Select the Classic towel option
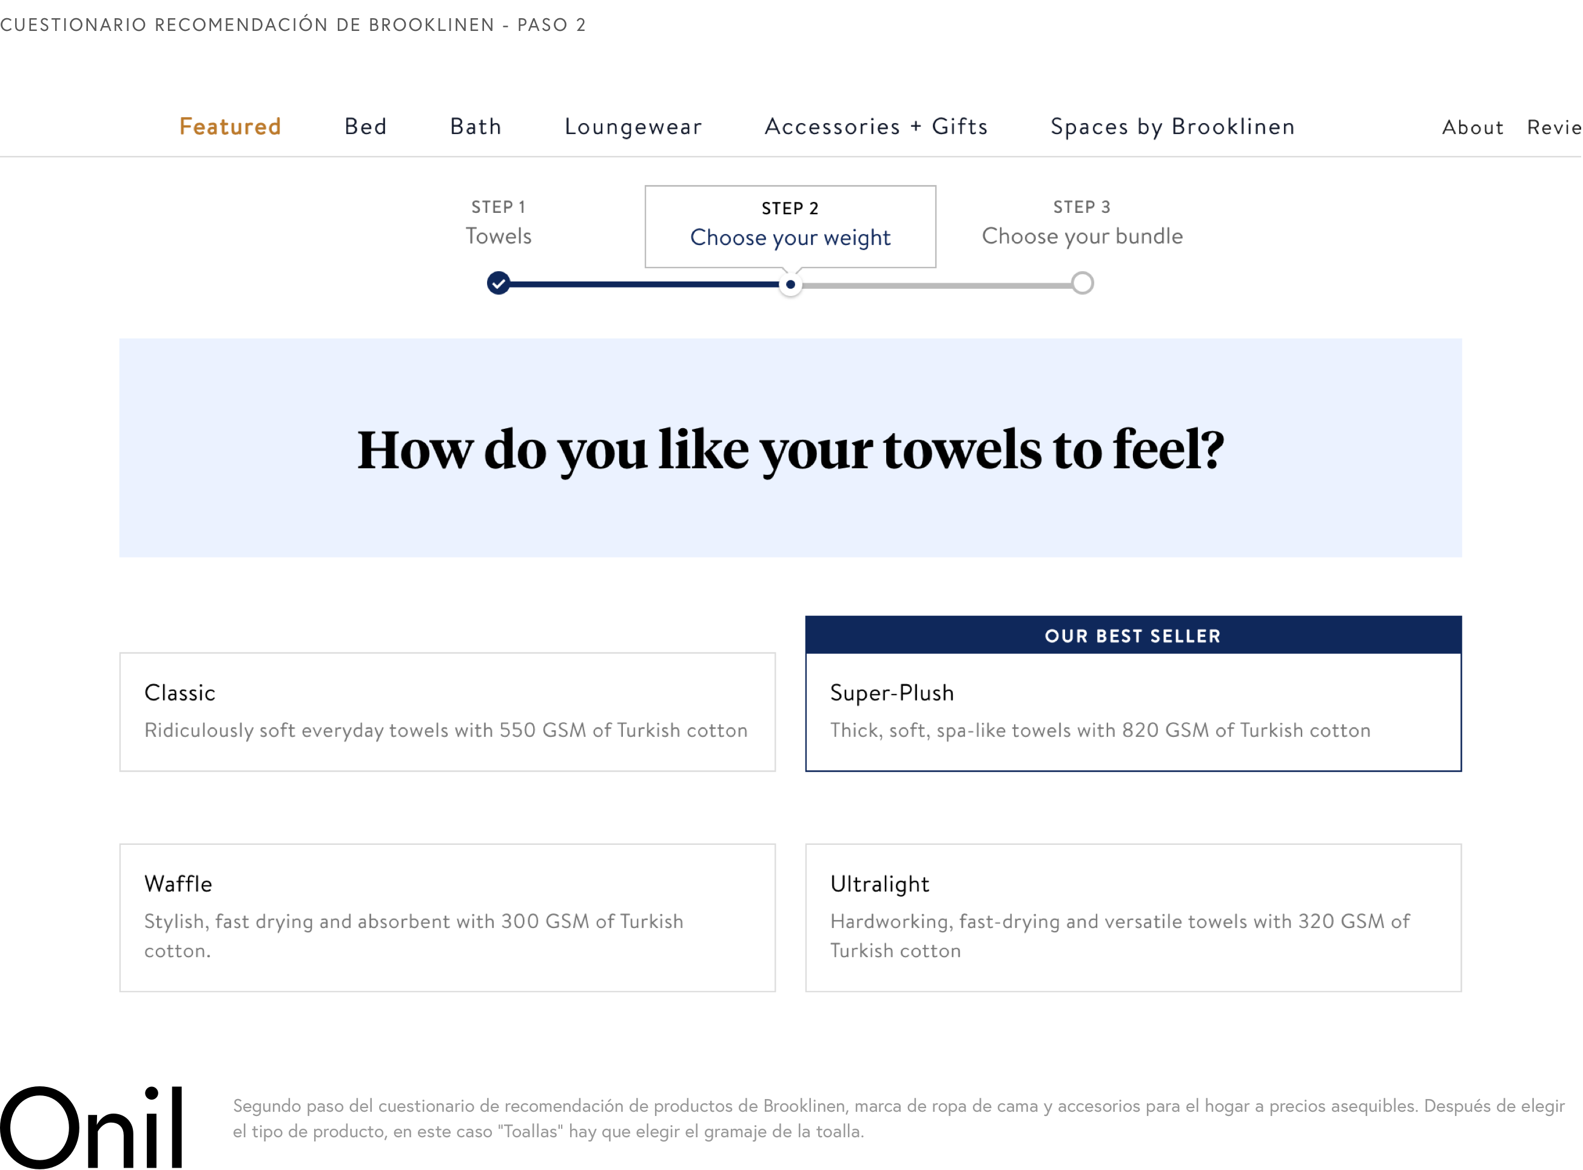Viewport: 1583px width, 1170px height. tap(447, 712)
